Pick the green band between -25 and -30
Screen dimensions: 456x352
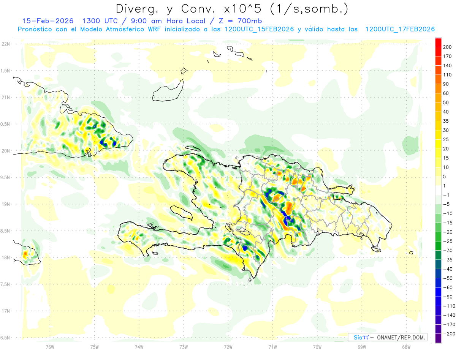(439, 246)
